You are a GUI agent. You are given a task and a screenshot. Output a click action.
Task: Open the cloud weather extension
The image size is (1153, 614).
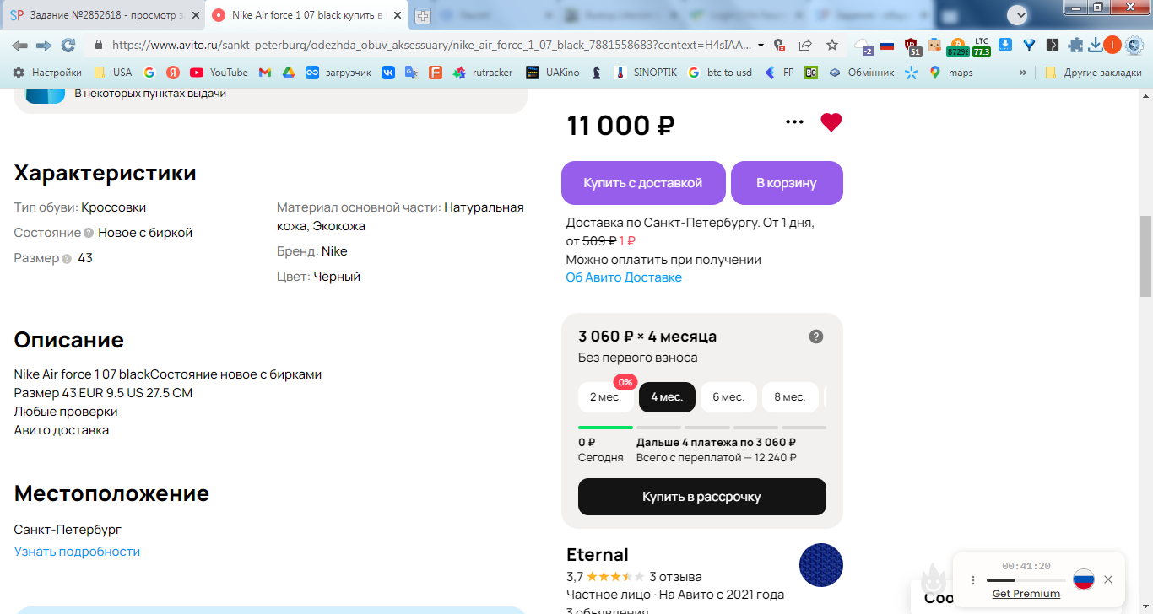click(863, 46)
